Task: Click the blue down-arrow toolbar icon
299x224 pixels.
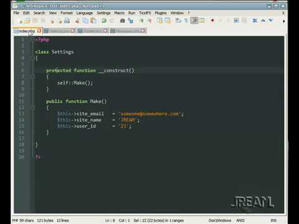Action: [271, 21]
